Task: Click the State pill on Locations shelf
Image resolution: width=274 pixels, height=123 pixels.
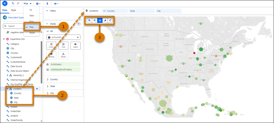Action: click(142, 11)
